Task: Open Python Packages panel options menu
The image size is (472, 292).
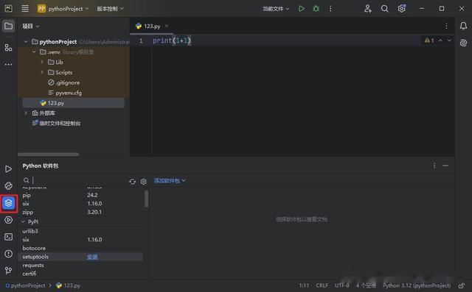Action: pyautogui.click(x=434, y=165)
